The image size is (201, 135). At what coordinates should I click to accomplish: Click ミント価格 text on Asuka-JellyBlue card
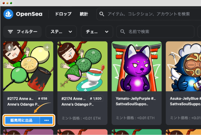pos(185,118)
